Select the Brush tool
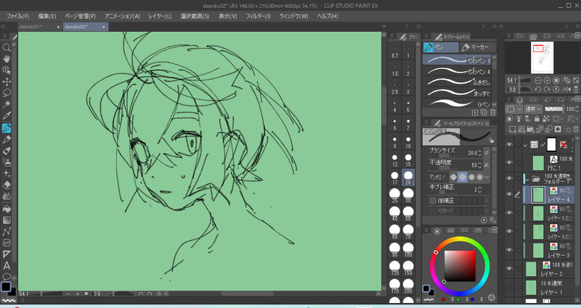Screen dimensions: 581x308 (x=7, y=151)
